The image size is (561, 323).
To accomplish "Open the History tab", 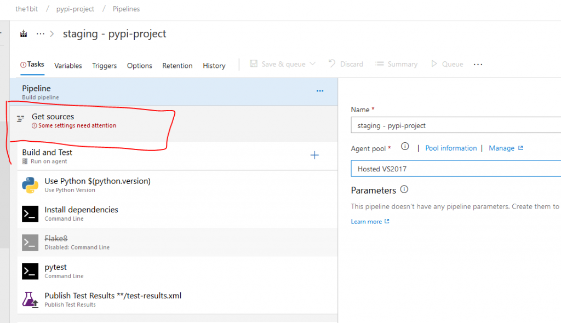I will click(214, 66).
